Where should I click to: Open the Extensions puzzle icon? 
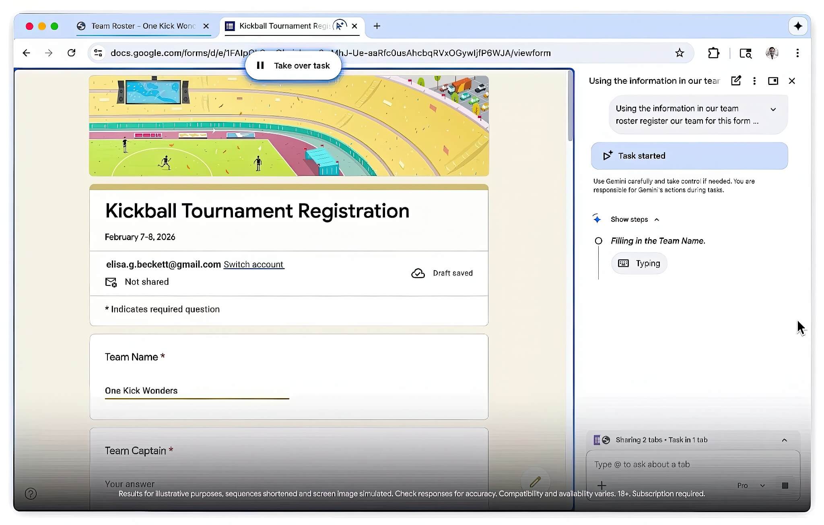pos(713,53)
